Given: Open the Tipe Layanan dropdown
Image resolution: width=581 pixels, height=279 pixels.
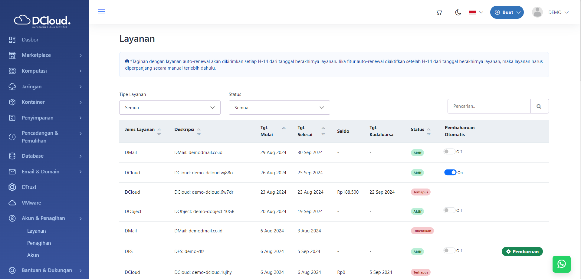Looking at the screenshot, I should click(170, 108).
